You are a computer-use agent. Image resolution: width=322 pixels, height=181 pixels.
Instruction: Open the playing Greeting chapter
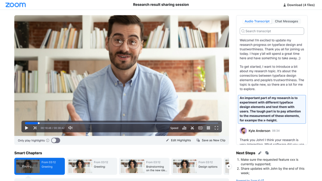tap(40, 166)
